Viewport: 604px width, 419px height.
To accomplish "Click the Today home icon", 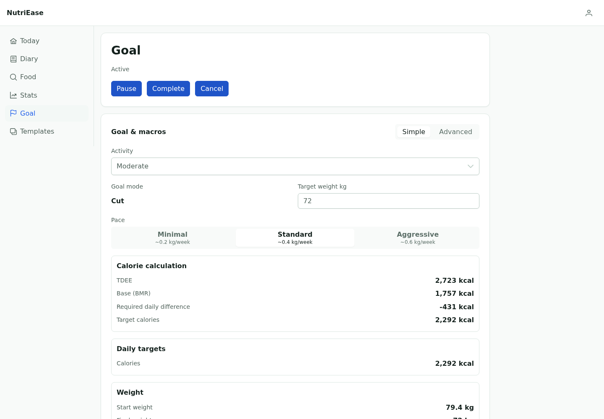I will click(13, 41).
